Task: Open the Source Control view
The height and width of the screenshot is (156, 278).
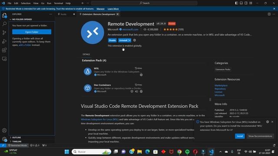Action: [x=4, y=32]
